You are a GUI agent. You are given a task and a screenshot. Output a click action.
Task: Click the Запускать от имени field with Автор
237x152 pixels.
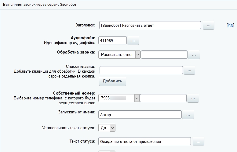pyautogui.click(x=140, y=115)
